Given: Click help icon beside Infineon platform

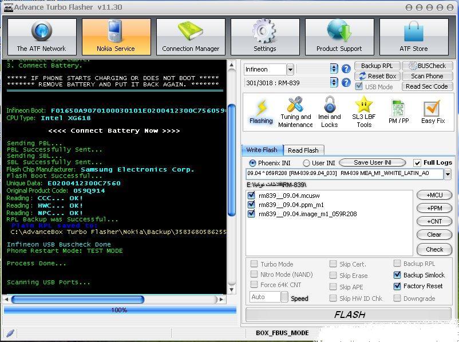Looking at the screenshot, I should click(x=346, y=69).
